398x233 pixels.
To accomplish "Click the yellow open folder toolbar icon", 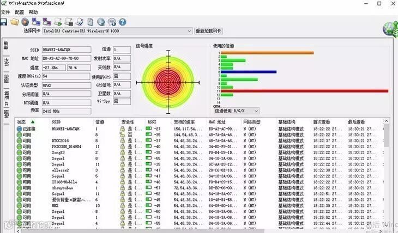I will pos(15,22).
